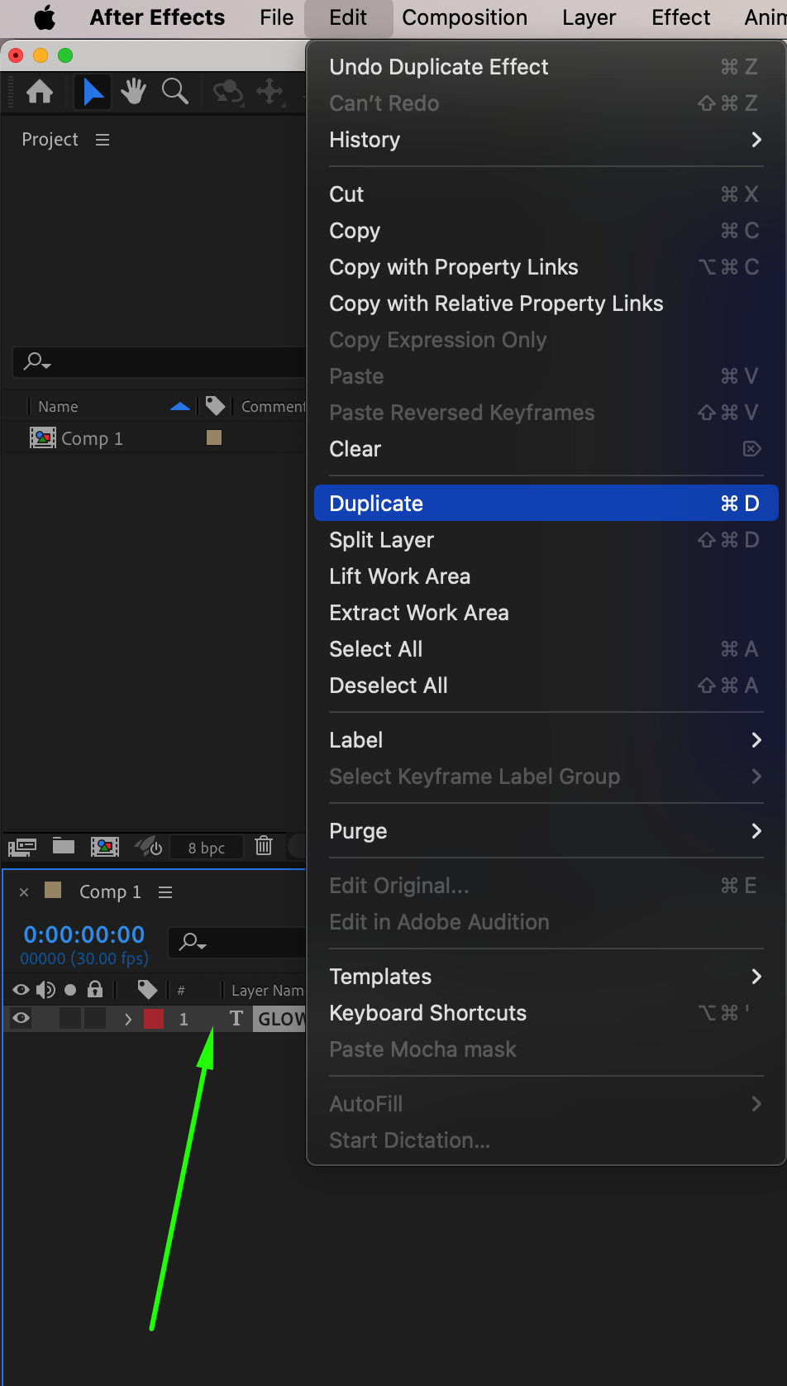Click the Comp 1 composition icon in Project

(43, 438)
